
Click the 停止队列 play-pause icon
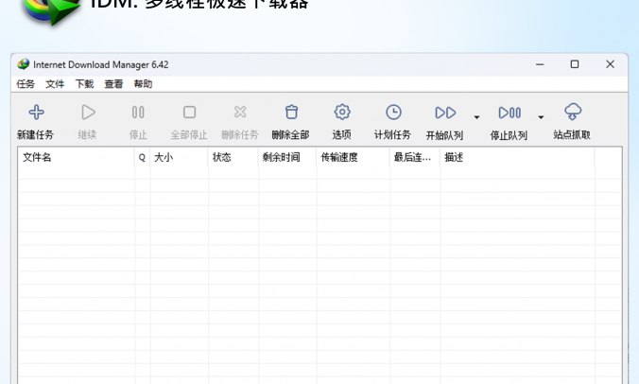click(x=509, y=113)
